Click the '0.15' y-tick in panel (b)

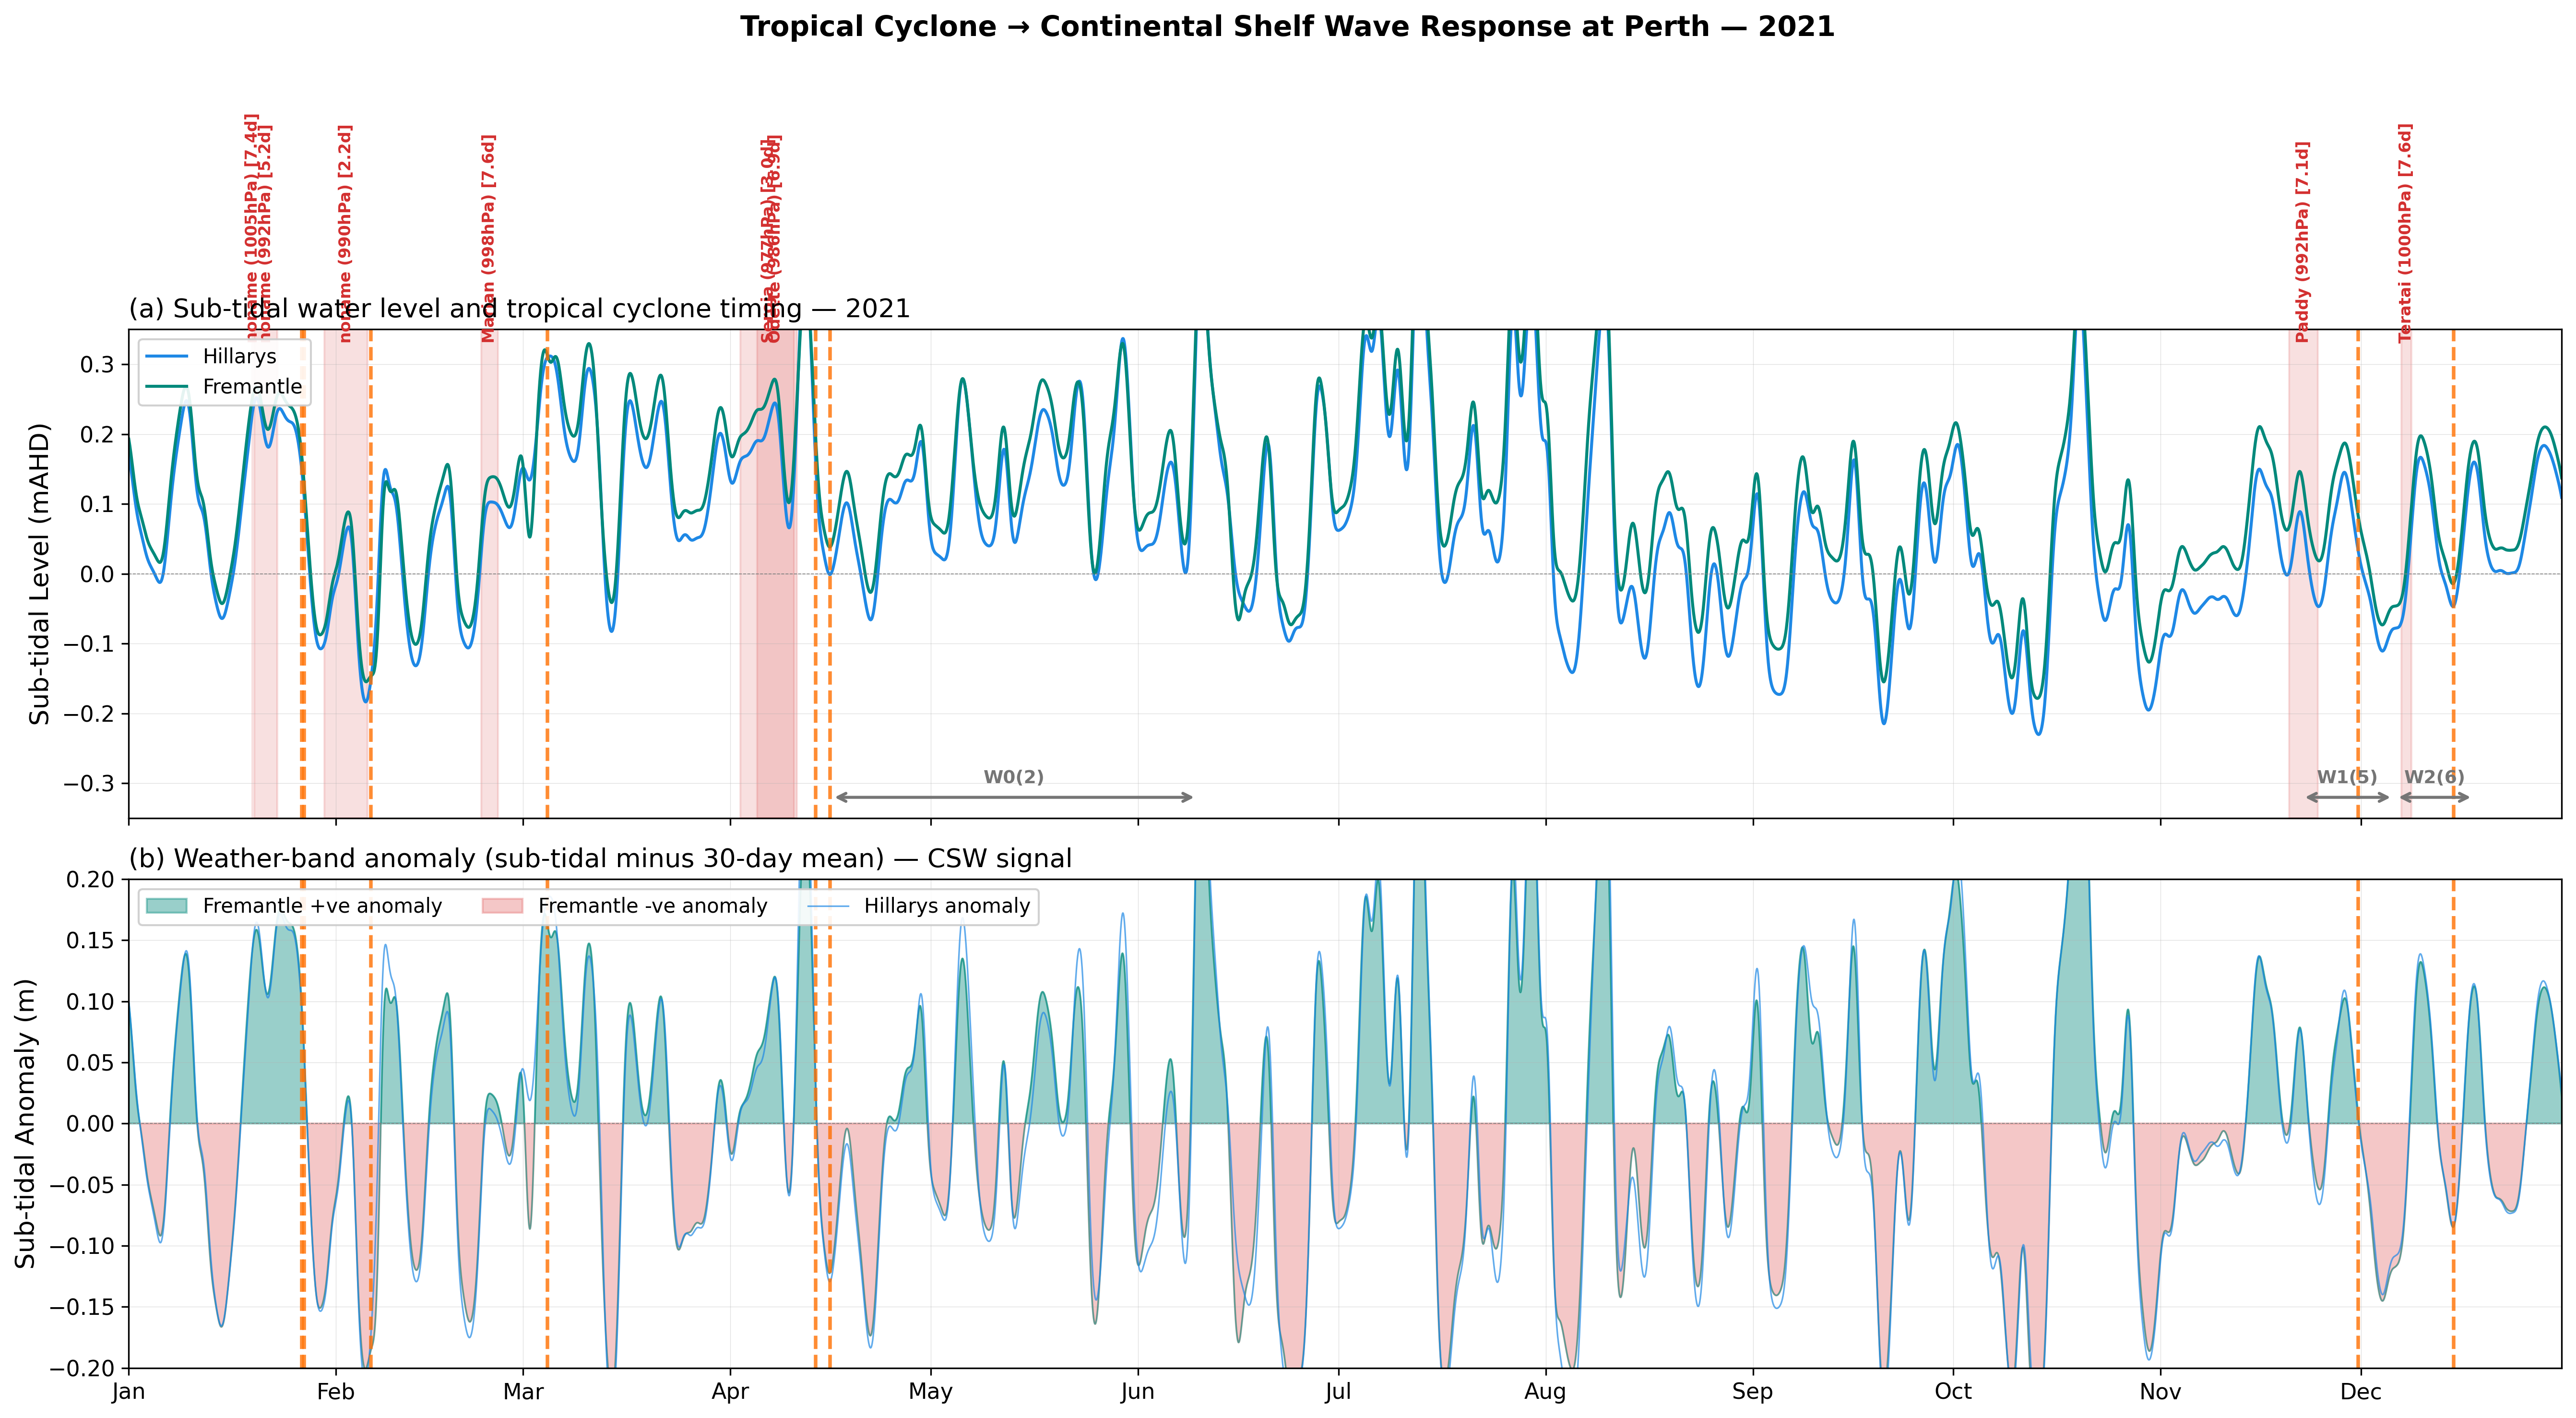click(x=91, y=941)
